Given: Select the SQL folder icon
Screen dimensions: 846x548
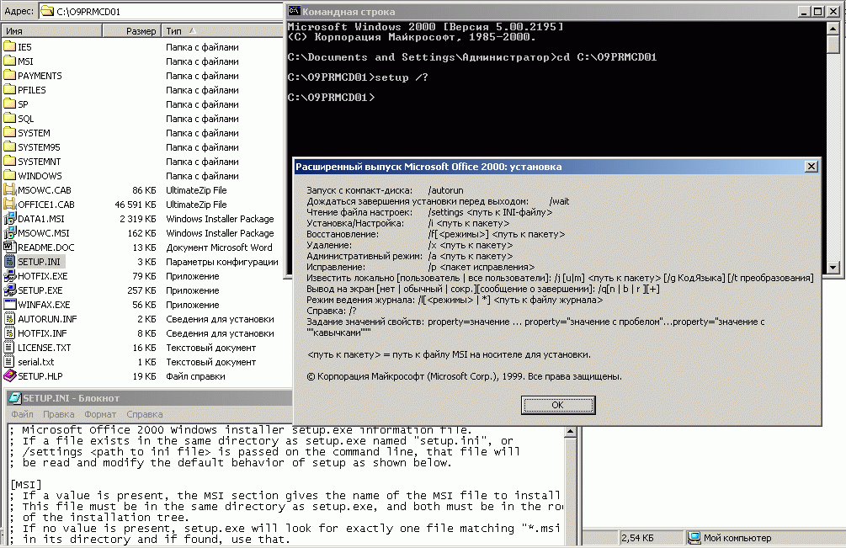Looking at the screenshot, I should click(10, 118).
